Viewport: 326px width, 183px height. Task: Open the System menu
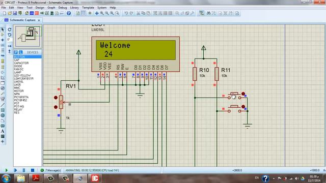click(102, 8)
